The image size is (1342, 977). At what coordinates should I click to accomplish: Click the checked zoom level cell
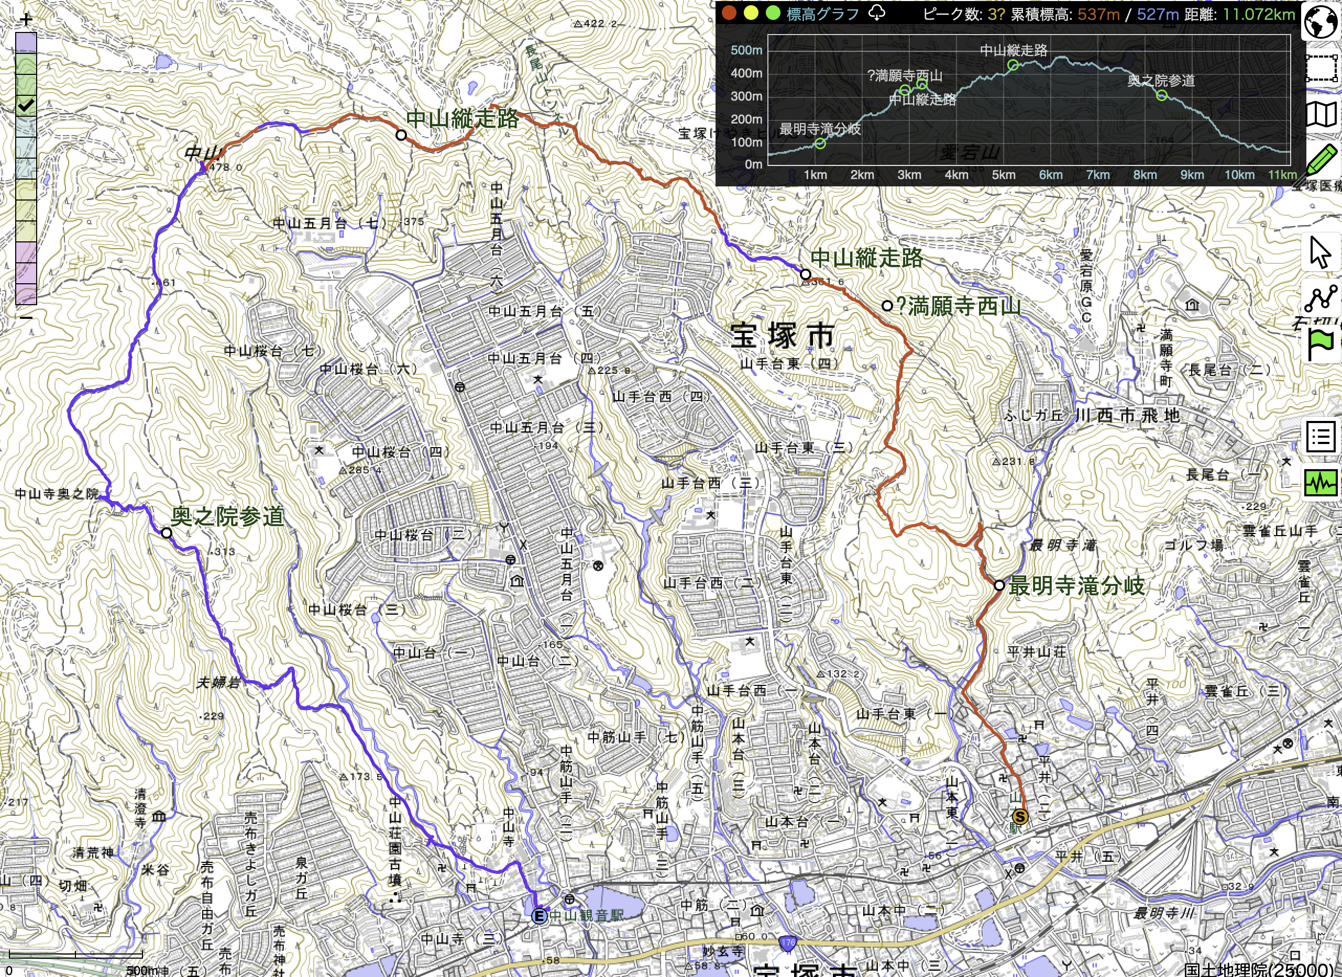point(26,106)
